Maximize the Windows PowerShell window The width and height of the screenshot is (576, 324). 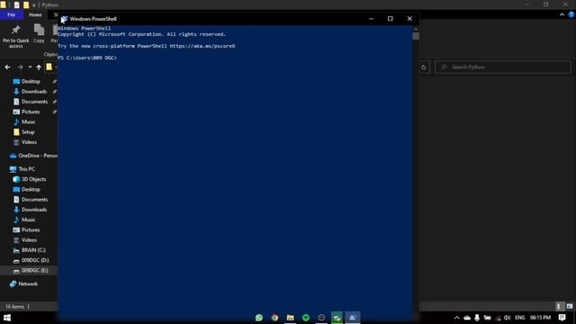[x=390, y=19]
